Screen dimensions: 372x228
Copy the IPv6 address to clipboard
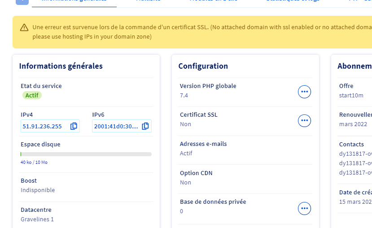[x=145, y=126]
